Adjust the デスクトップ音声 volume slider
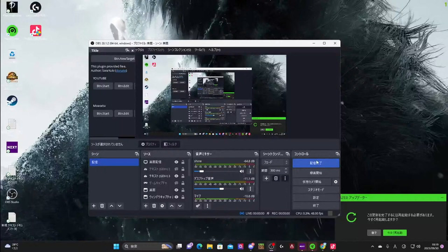448x252 pixels. click(x=221, y=189)
